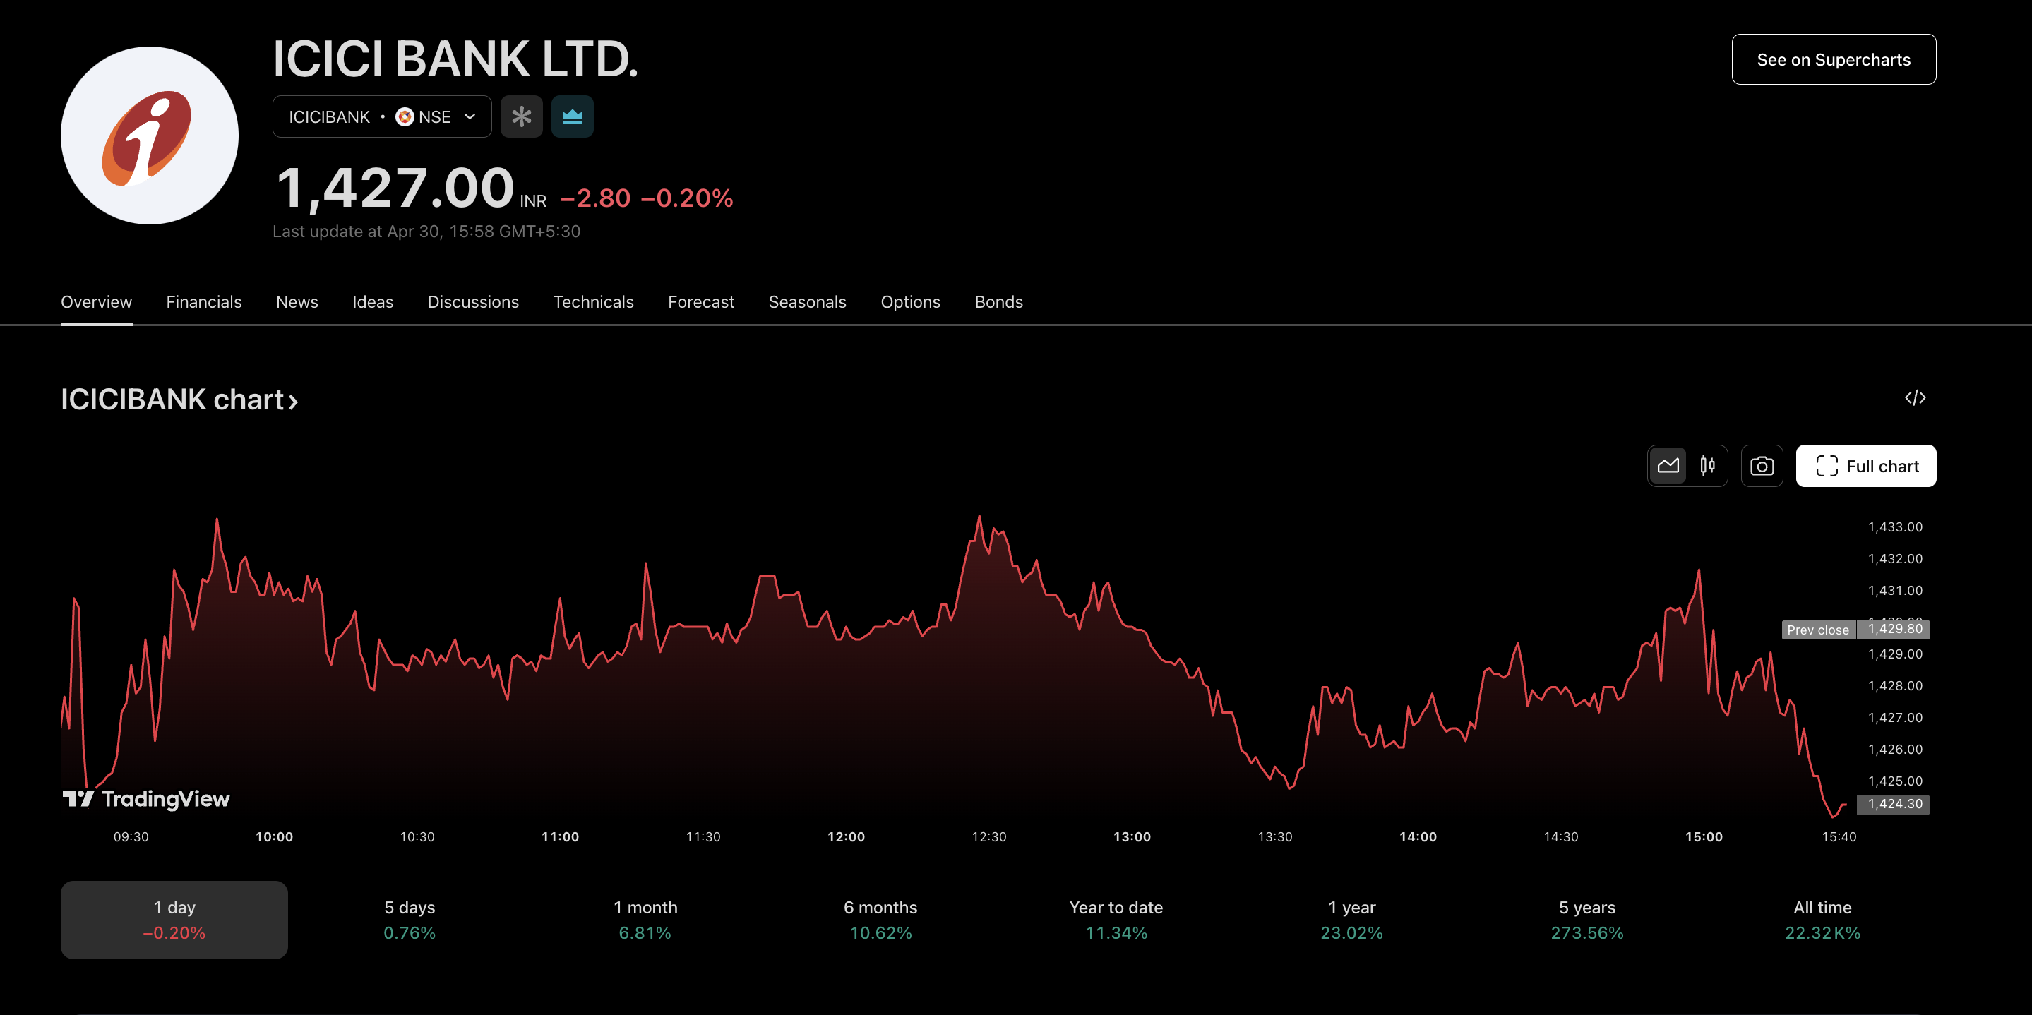Select the All time range
Screen dimensions: 2032x1015
pyautogui.click(x=1822, y=920)
